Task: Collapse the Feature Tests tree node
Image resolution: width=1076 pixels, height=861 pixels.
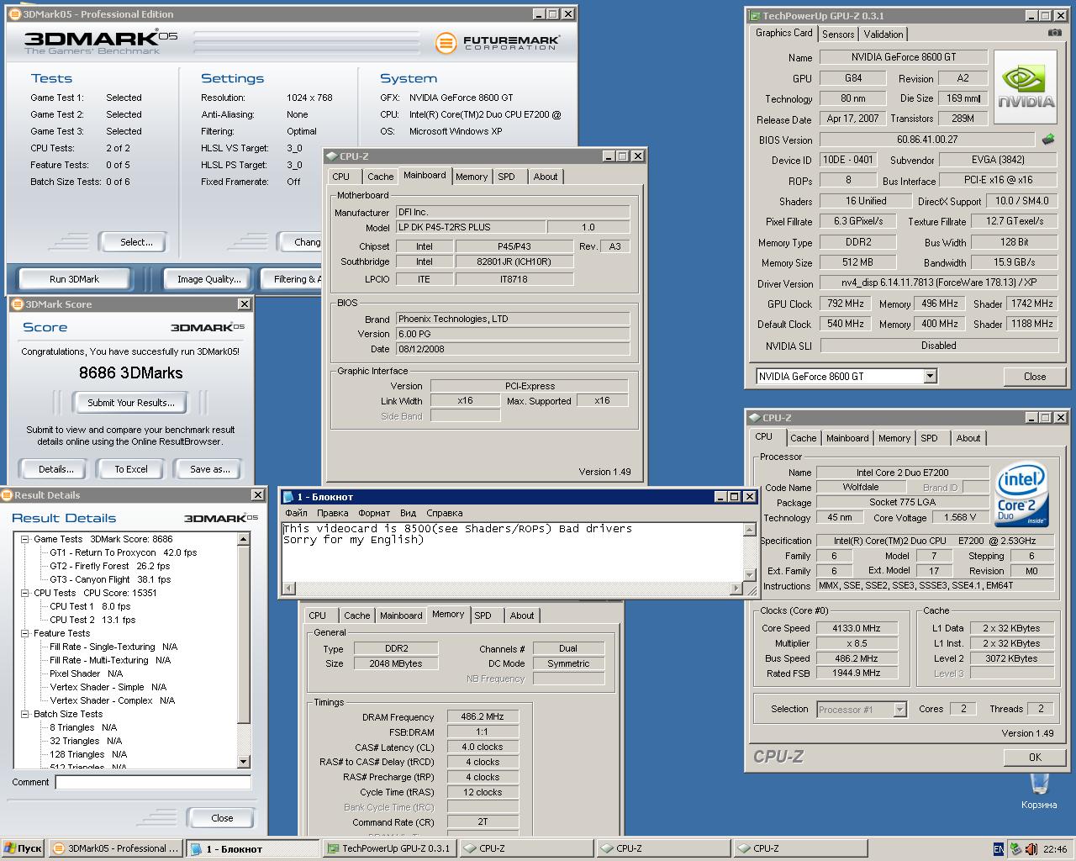Action: point(25,633)
